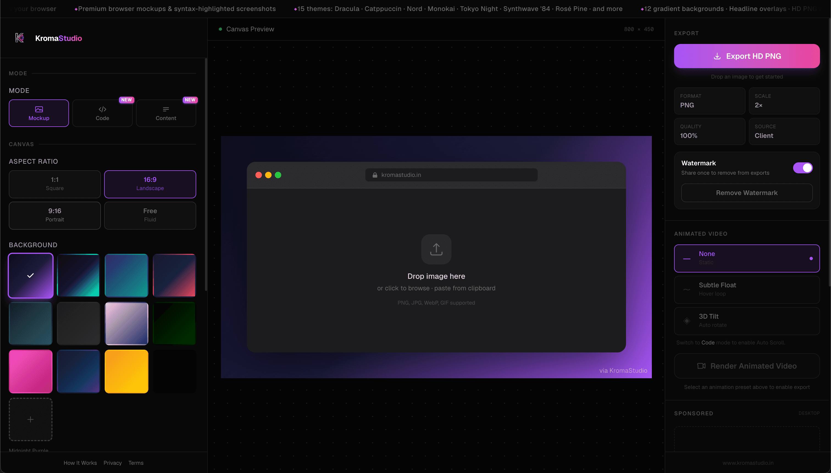The width and height of the screenshot is (831, 473).
Task: Open the Quality 100% selector
Action: 710,132
